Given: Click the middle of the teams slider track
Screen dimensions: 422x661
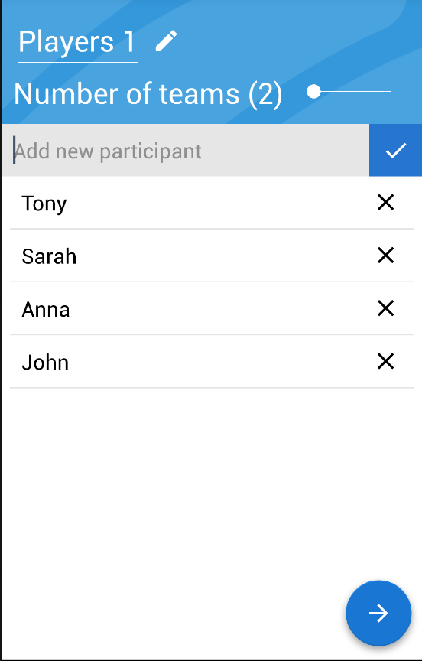Looking at the screenshot, I should (352, 92).
